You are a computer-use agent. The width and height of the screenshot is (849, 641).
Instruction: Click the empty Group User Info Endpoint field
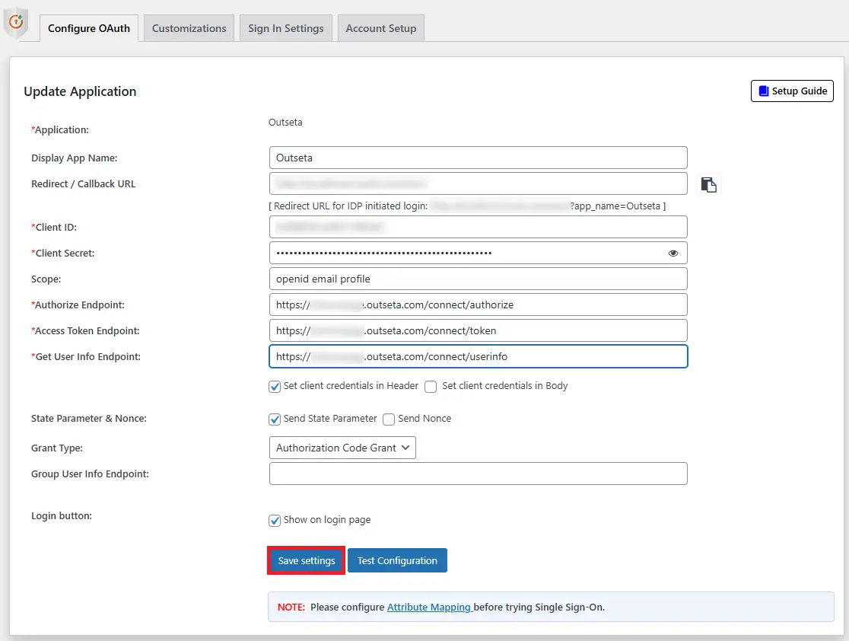click(478, 474)
